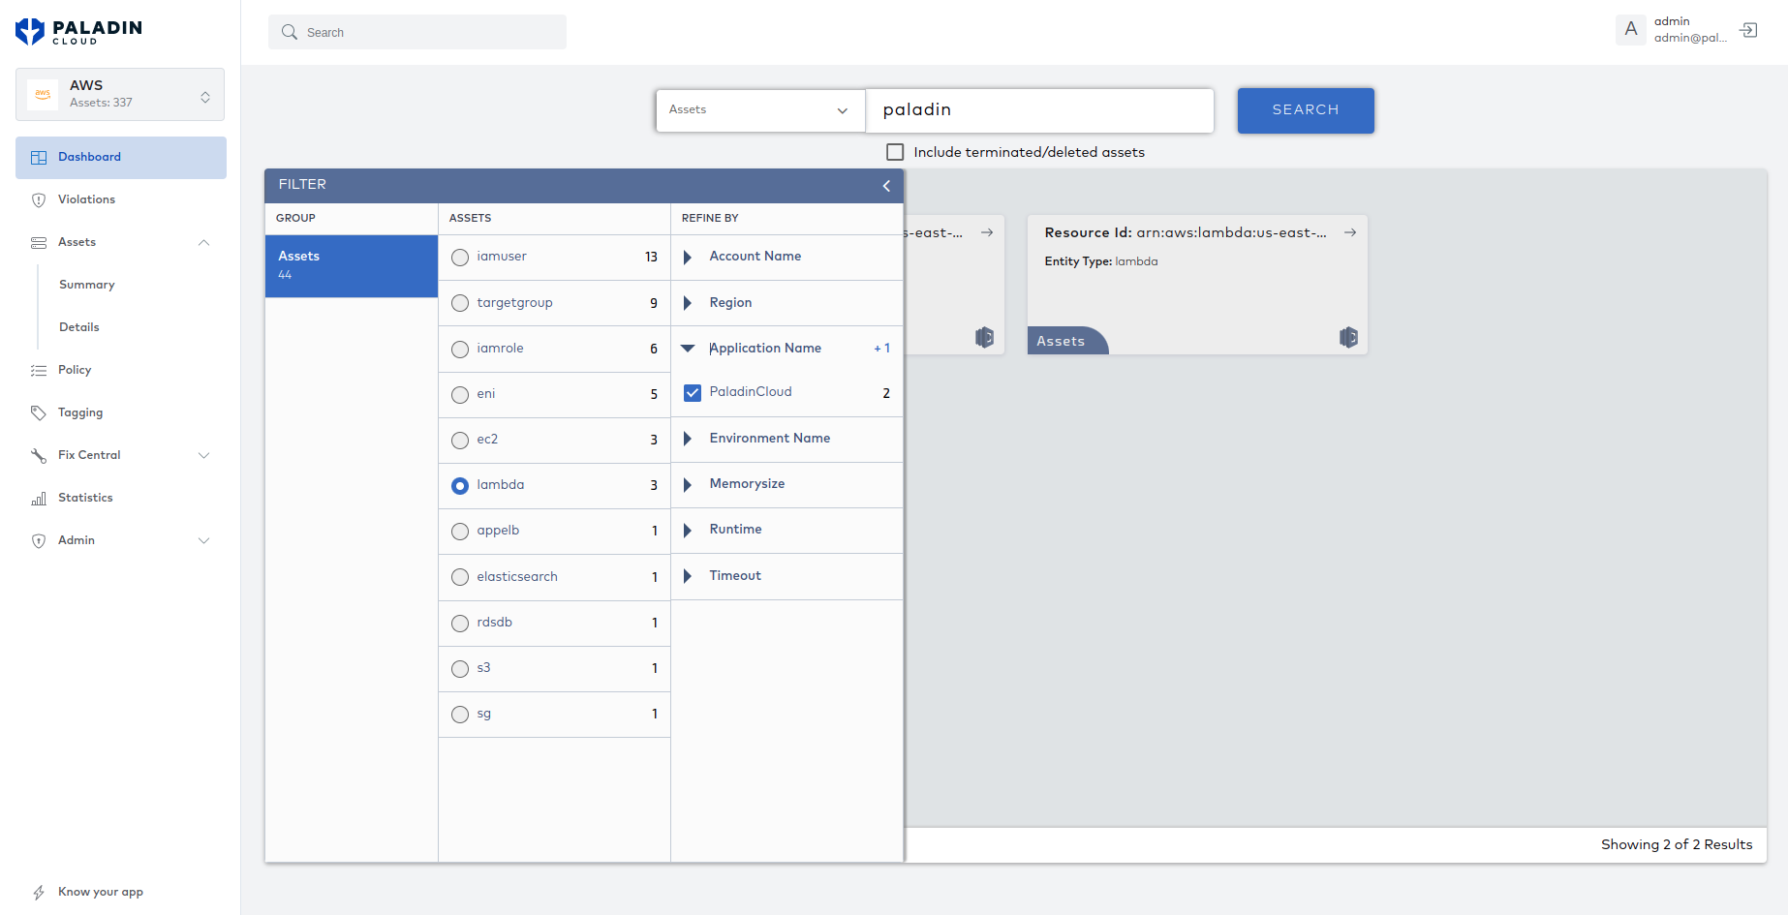Open Assets Summary submenu item
1788x915 pixels.
pos(87,285)
